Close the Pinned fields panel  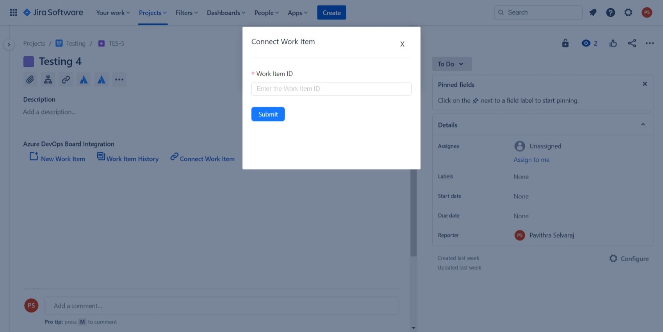click(645, 84)
